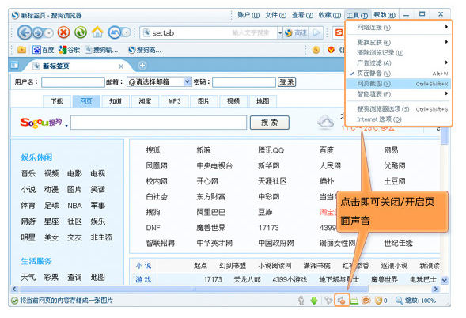Toggle the checked 页面静音 menu item
Image resolution: width=466 pixels, height=318 pixels.
point(398,73)
